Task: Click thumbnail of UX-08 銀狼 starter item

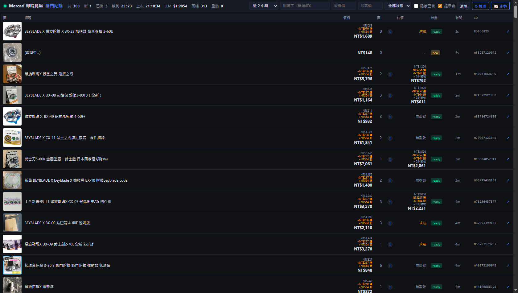Action: pos(12,95)
